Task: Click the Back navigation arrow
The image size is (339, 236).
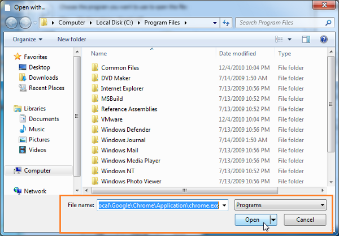Action: point(11,23)
